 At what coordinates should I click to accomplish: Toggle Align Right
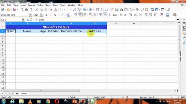click(x=85, y=15)
